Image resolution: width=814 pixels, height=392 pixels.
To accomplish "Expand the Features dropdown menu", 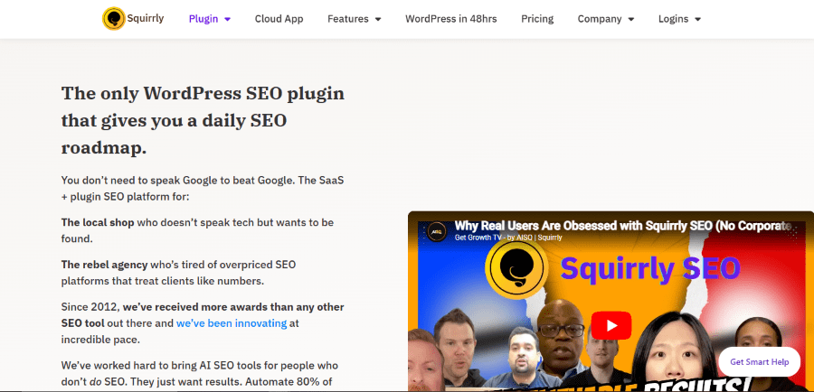I will (x=354, y=19).
